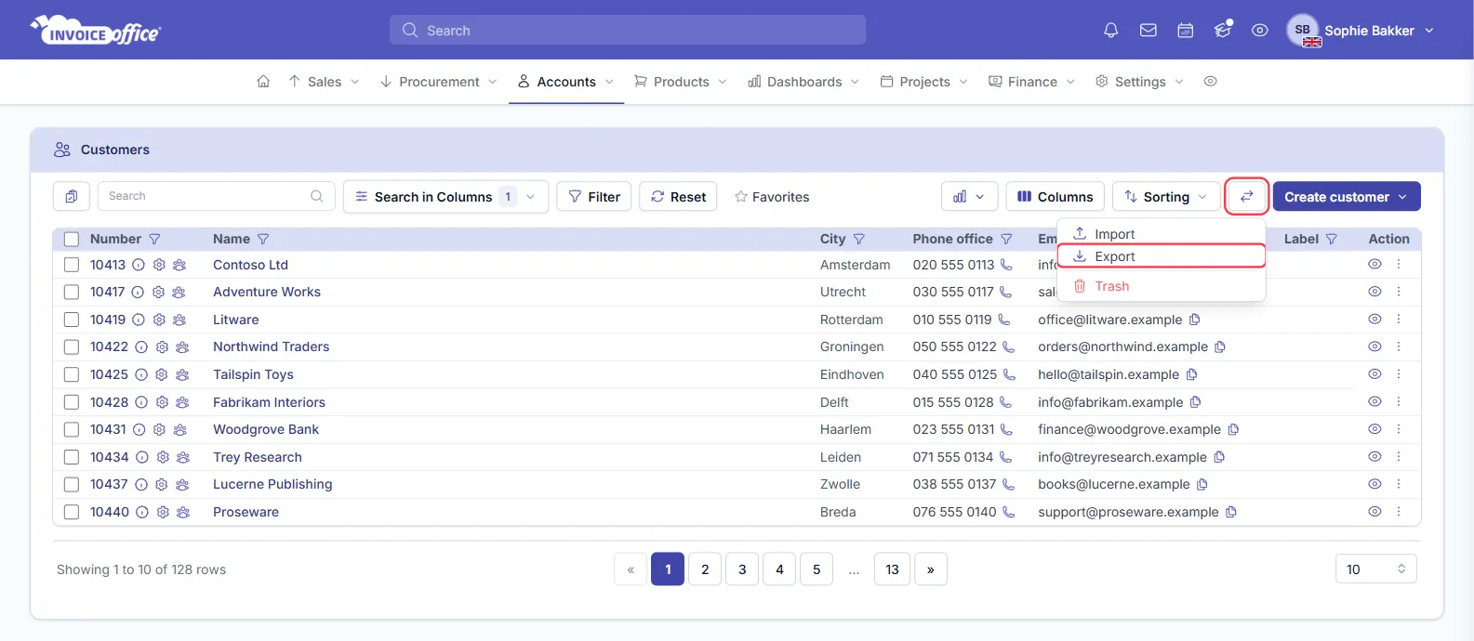
Task: Check the box for customer 10428
Action: pyautogui.click(x=72, y=402)
